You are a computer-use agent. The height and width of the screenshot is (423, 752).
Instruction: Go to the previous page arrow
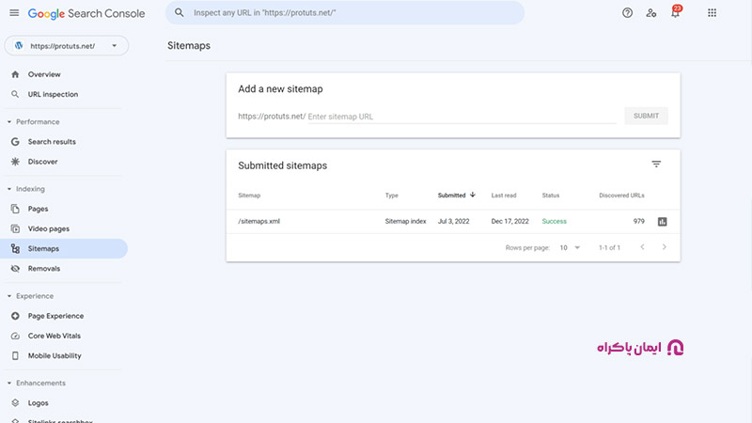pyautogui.click(x=642, y=247)
